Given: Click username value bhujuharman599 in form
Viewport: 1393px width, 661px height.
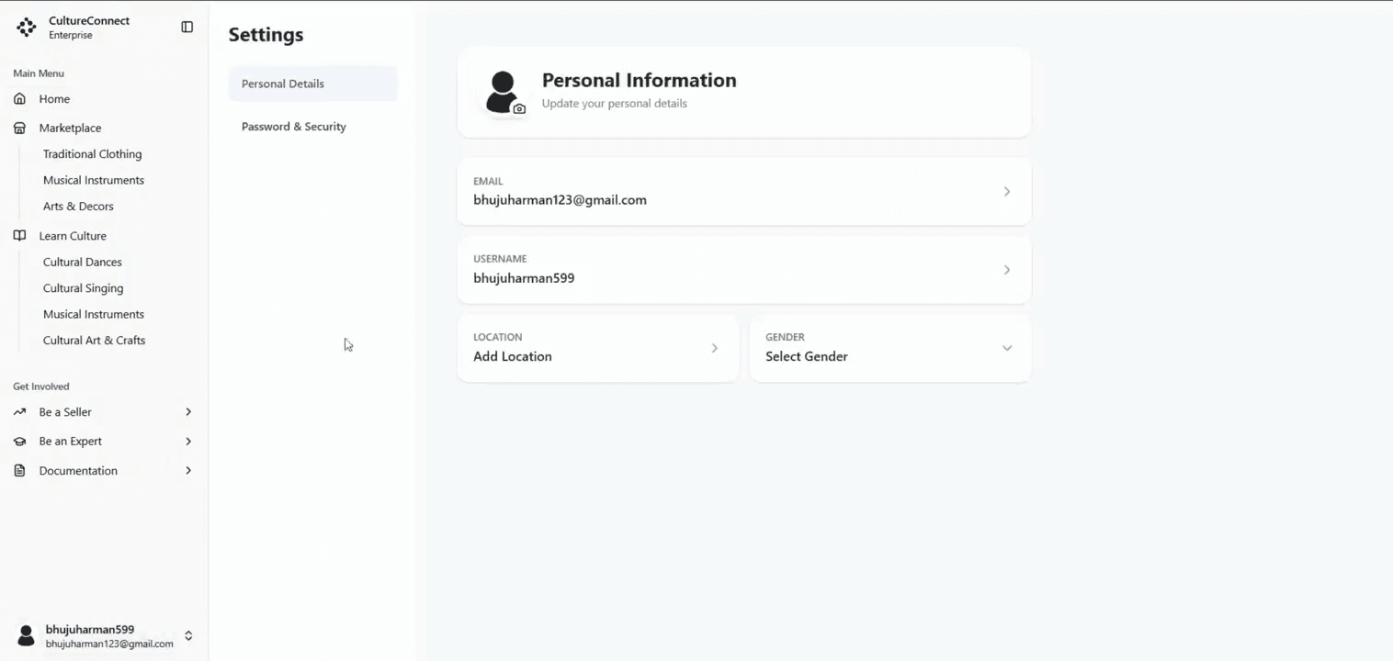Looking at the screenshot, I should click(x=524, y=278).
